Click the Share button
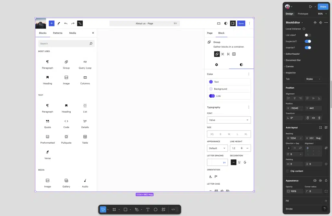Viewport: 332px width, 216px height. pyautogui.click(x=323, y=6)
